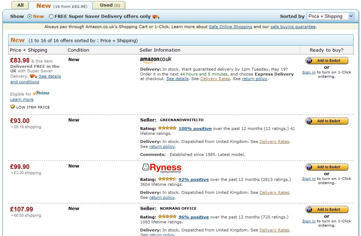Viewport: 361px width, 236px height.
Task: Click the Seller Information column header
Action: [160, 50]
